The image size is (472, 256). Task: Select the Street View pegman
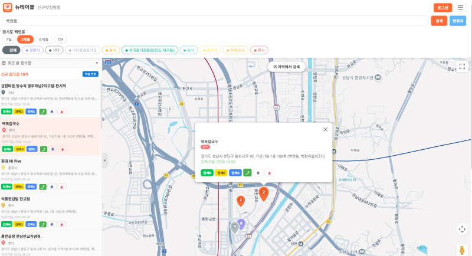(x=462, y=250)
